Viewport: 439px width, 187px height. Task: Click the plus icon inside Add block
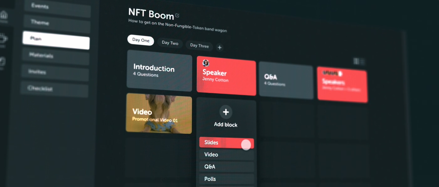click(226, 112)
